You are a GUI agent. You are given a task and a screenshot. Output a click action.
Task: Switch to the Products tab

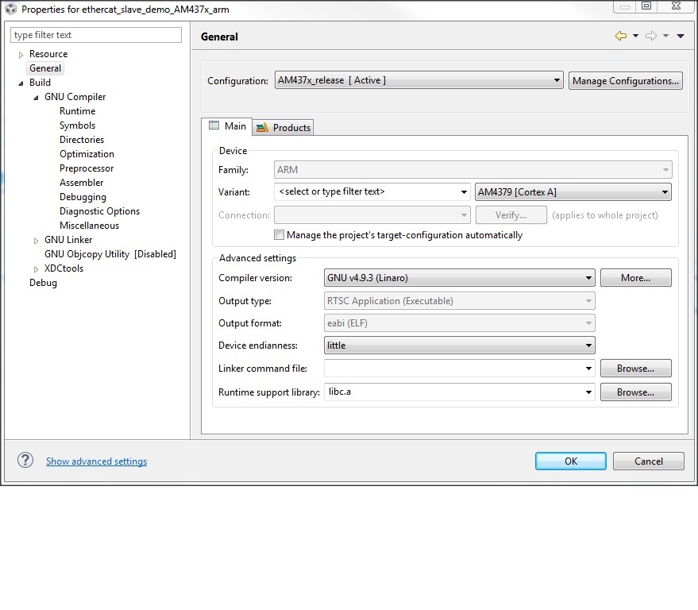283,127
